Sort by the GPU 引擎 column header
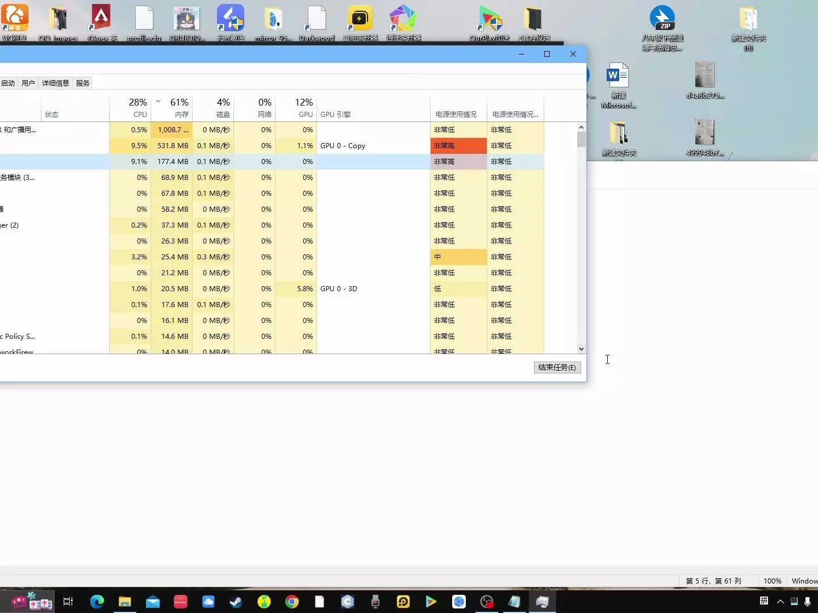Screen dimensions: 818x613 tap(373, 108)
